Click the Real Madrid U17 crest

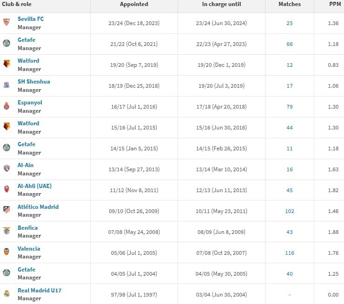pos(7,294)
